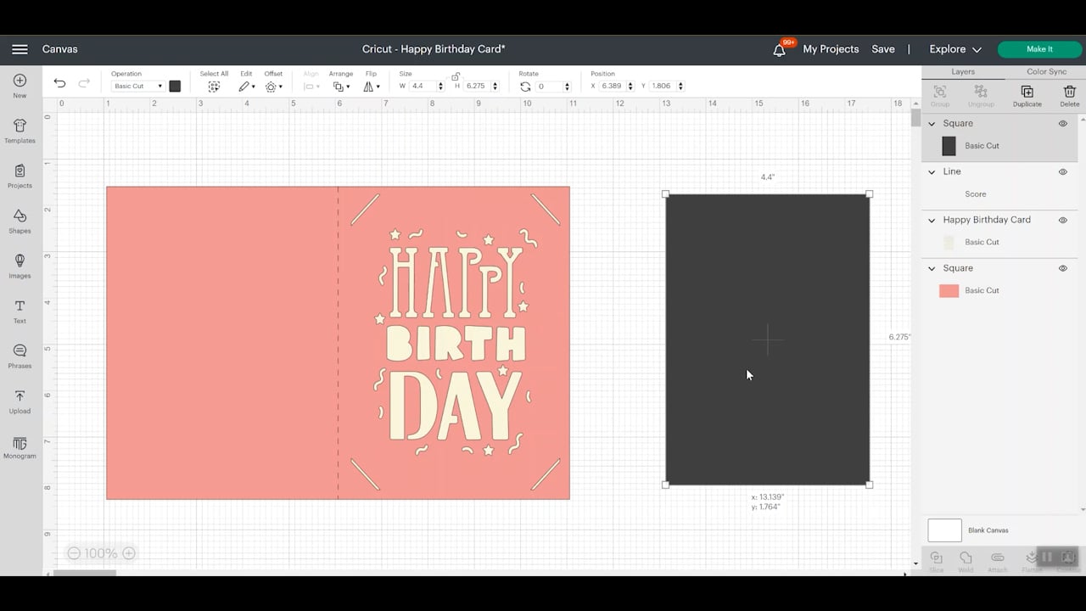Click the Save button

(883, 49)
